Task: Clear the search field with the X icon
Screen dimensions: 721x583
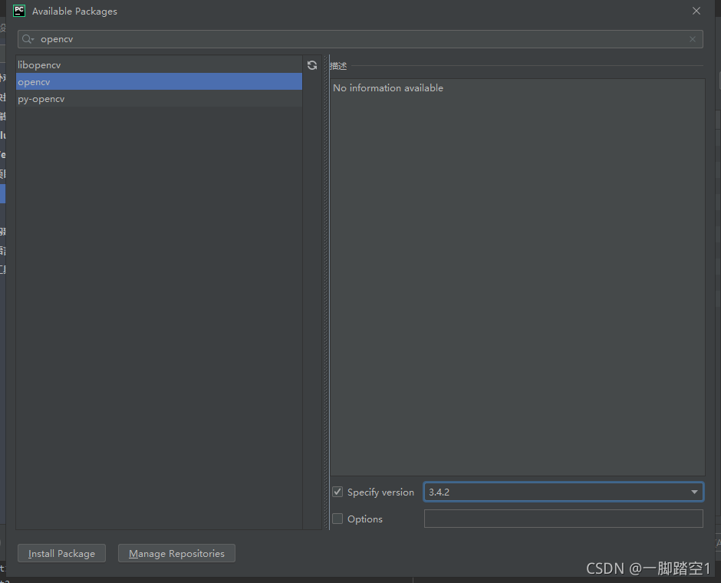Action: [693, 39]
